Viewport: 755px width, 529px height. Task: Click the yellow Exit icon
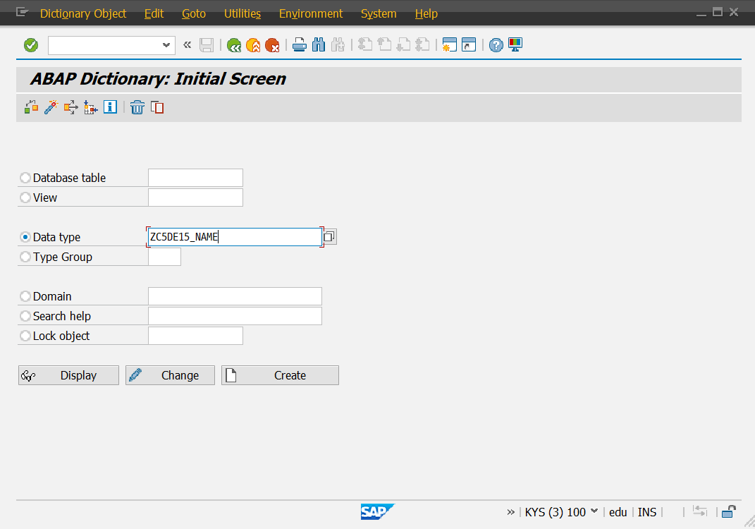click(x=253, y=45)
